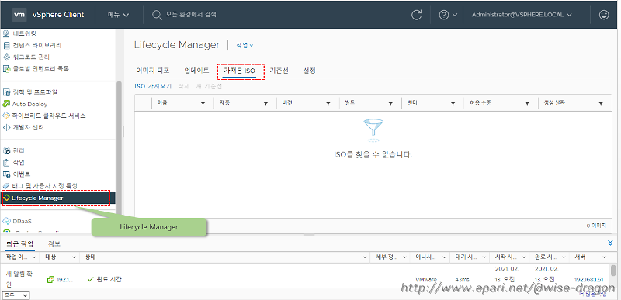Switch to the 설정 tab
621x300 pixels.
pos(309,71)
